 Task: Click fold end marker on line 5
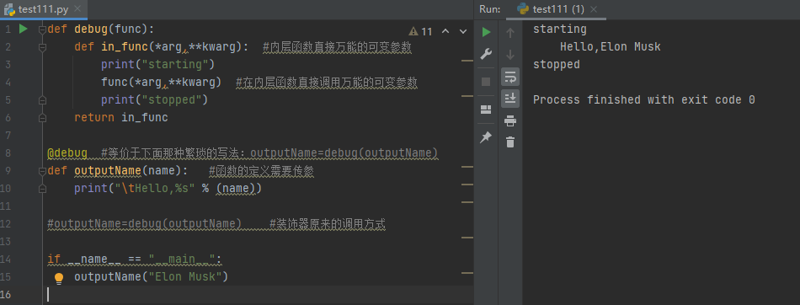(x=43, y=100)
